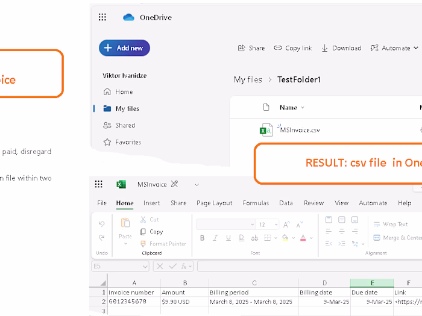Click the Paste clipboard icon
Image resolution: width=422 pixels, height=316 pixels.
point(125,223)
